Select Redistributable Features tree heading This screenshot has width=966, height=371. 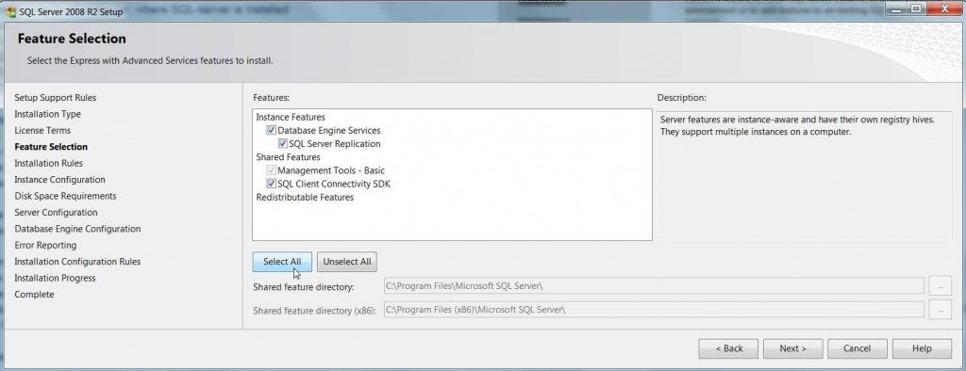coord(305,198)
